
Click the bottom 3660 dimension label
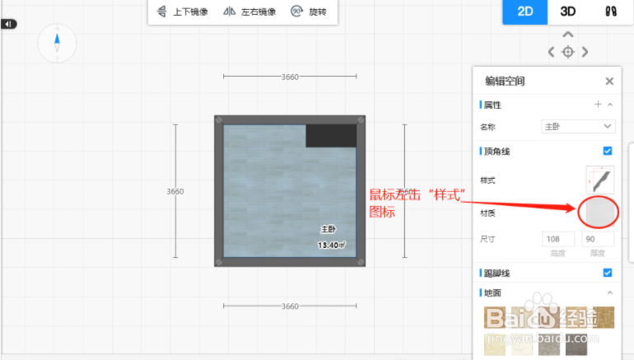290,306
